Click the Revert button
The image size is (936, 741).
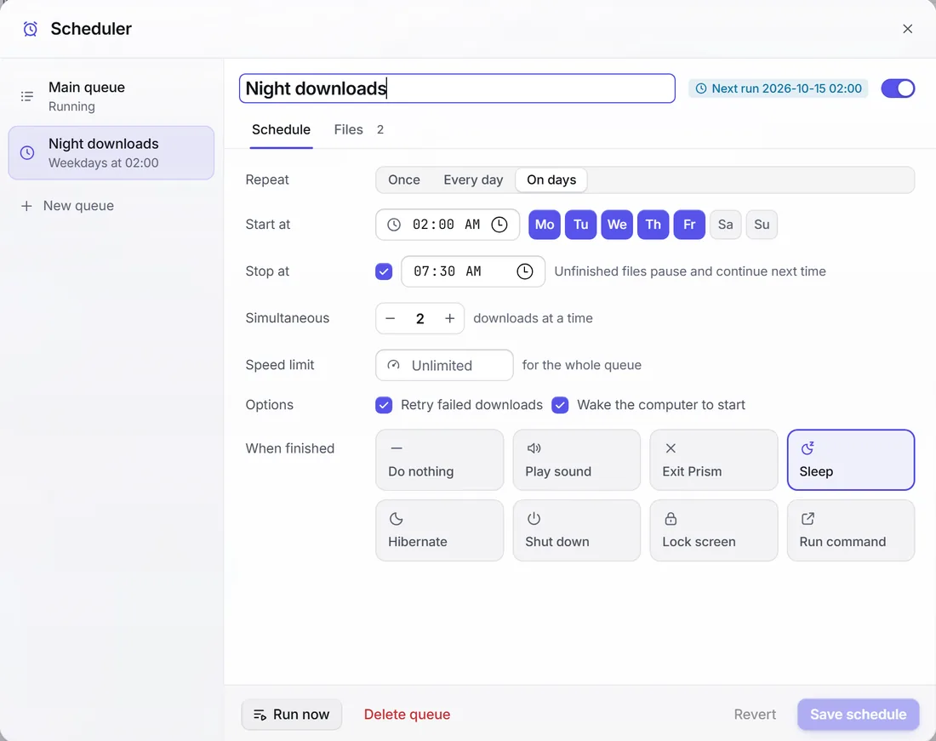755,715
